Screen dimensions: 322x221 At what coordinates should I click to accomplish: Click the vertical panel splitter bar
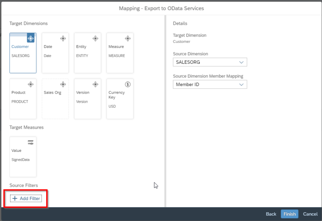[165, 111]
